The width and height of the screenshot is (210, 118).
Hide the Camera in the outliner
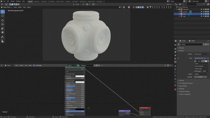click(x=204, y=12)
